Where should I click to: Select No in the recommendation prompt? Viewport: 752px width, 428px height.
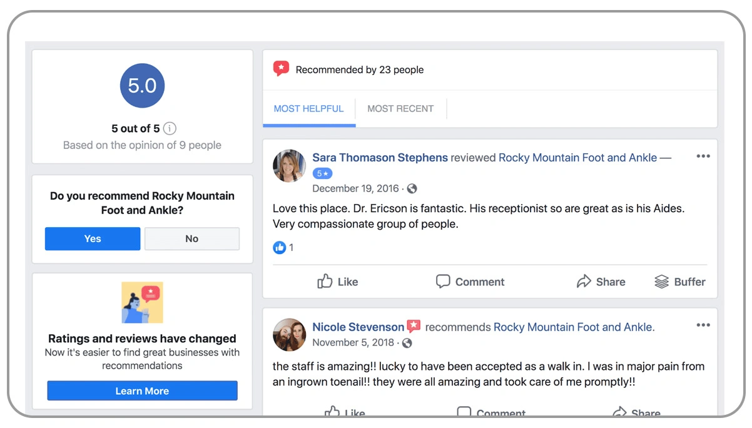(x=191, y=238)
